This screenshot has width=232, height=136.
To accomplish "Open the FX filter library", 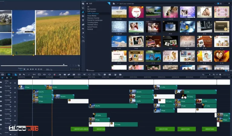I will [83, 29].
